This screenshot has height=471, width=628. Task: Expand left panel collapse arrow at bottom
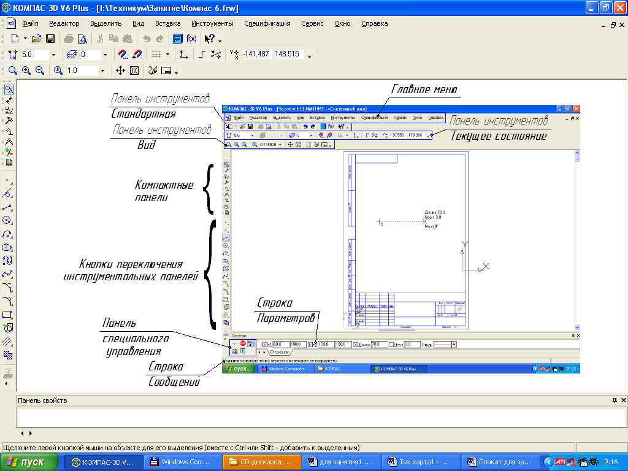click(6, 384)
